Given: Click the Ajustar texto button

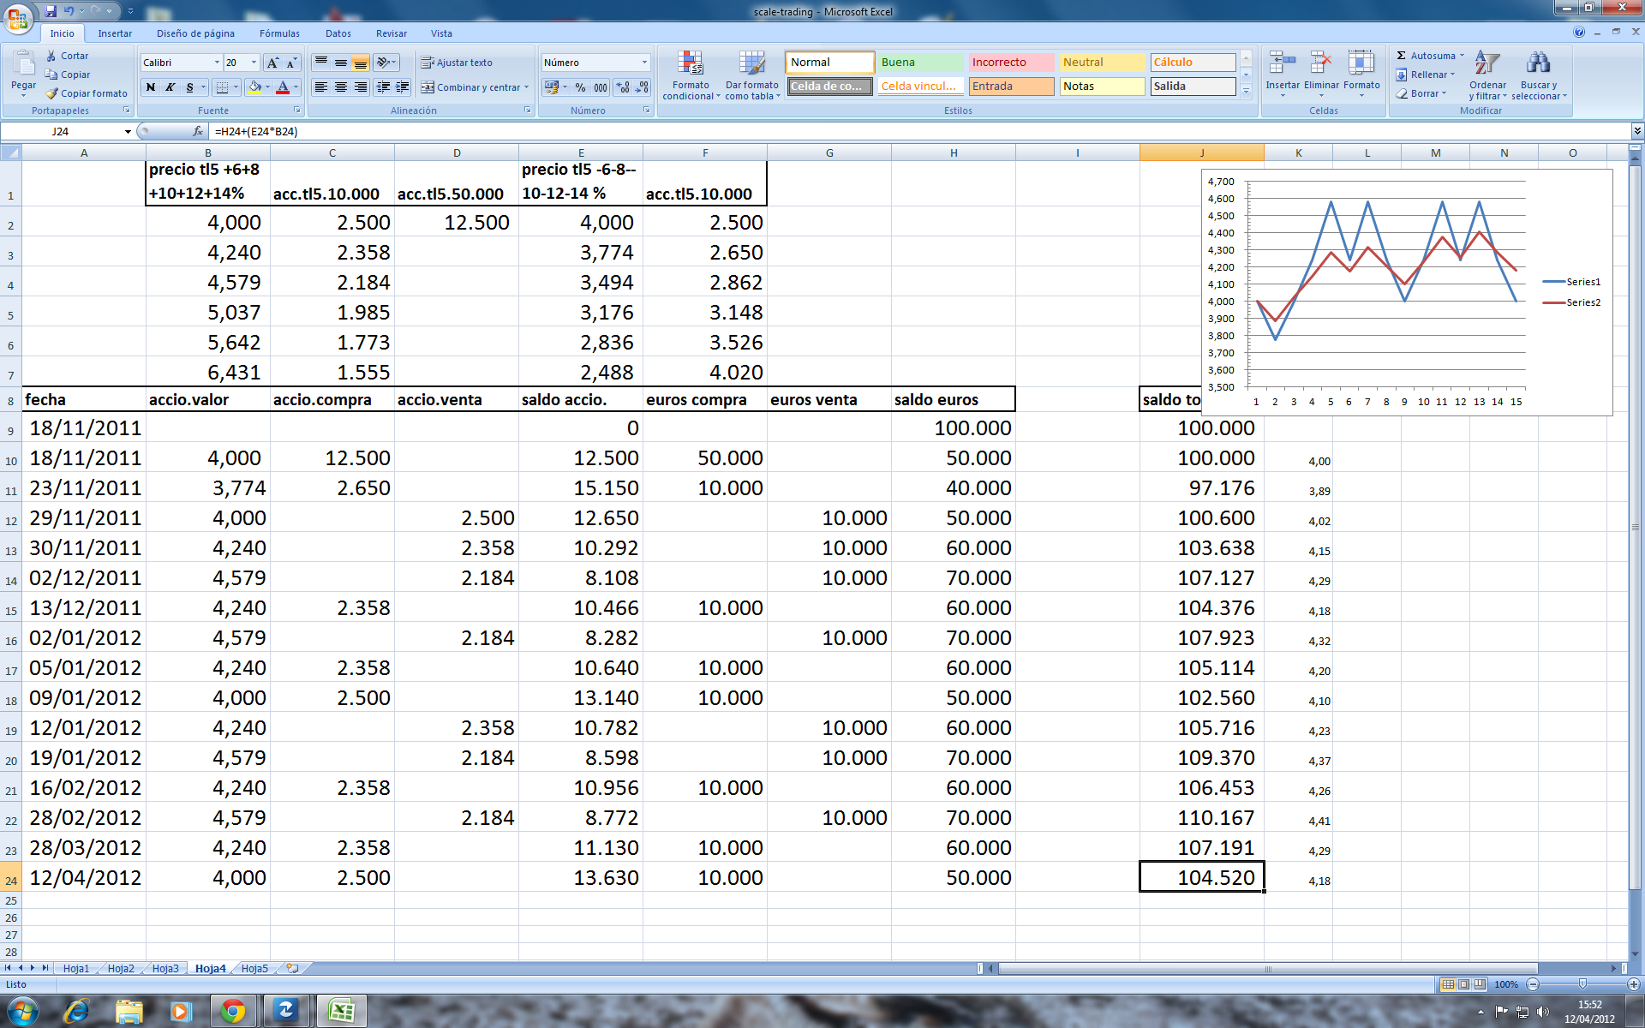Looking at the screenshot, I should pyautogui.click(x=456, y=63).
